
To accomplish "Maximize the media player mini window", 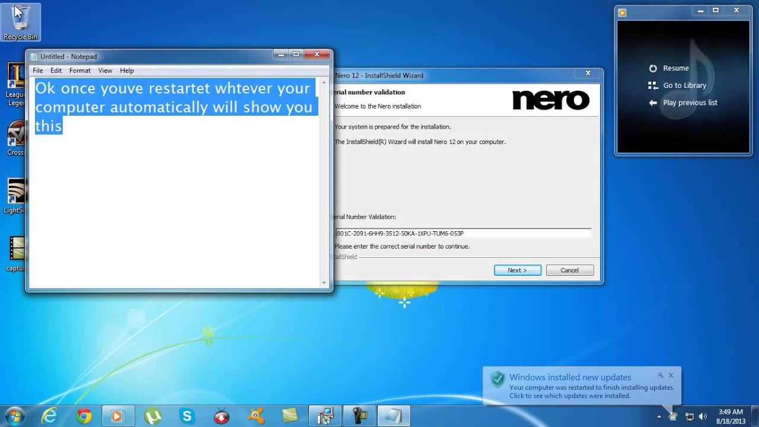I will point(716,10).
